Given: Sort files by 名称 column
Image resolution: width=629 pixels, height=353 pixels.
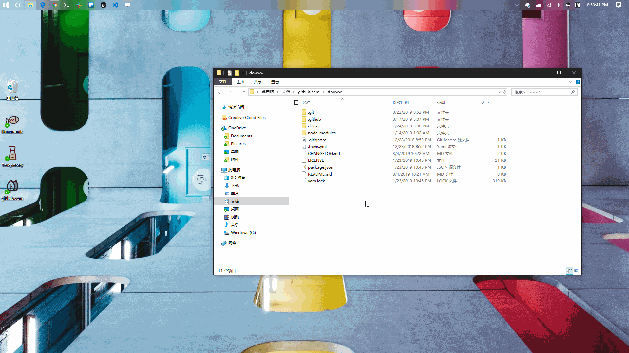Looking at the screenshot, I should [x=306, y=103].
